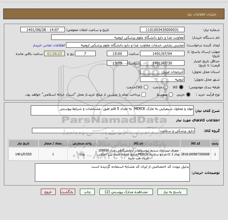Click the deadline time field beside 1401/07/04
This screenshot has width=228, height=220.
click(x=117, y=53)
